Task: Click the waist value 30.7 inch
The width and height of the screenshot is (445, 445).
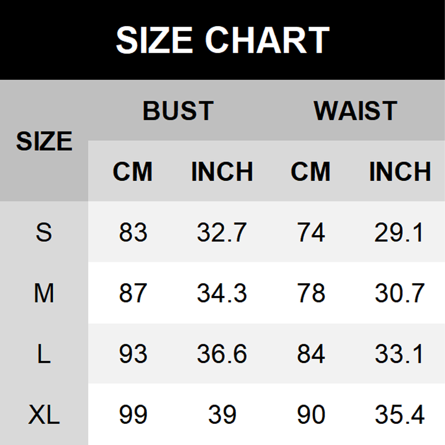Action: pyautogui.click(x=400, y=293)
